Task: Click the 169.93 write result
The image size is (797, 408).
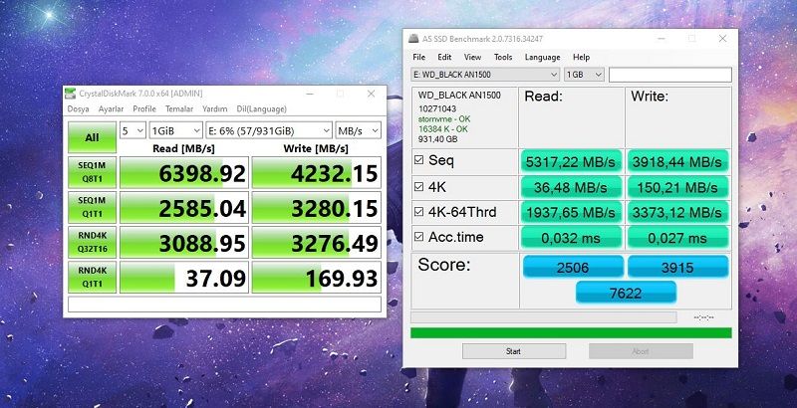Action: (316, 277)
